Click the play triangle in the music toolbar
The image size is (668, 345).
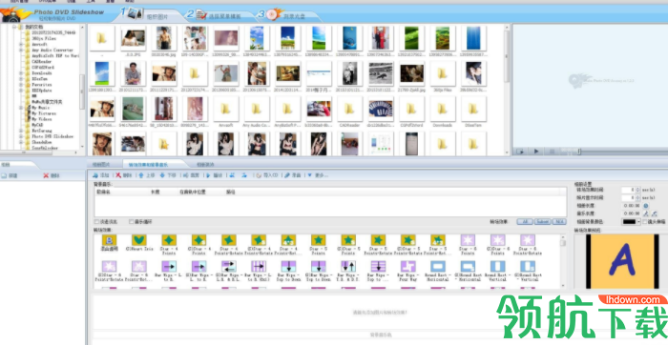[208, 175]
